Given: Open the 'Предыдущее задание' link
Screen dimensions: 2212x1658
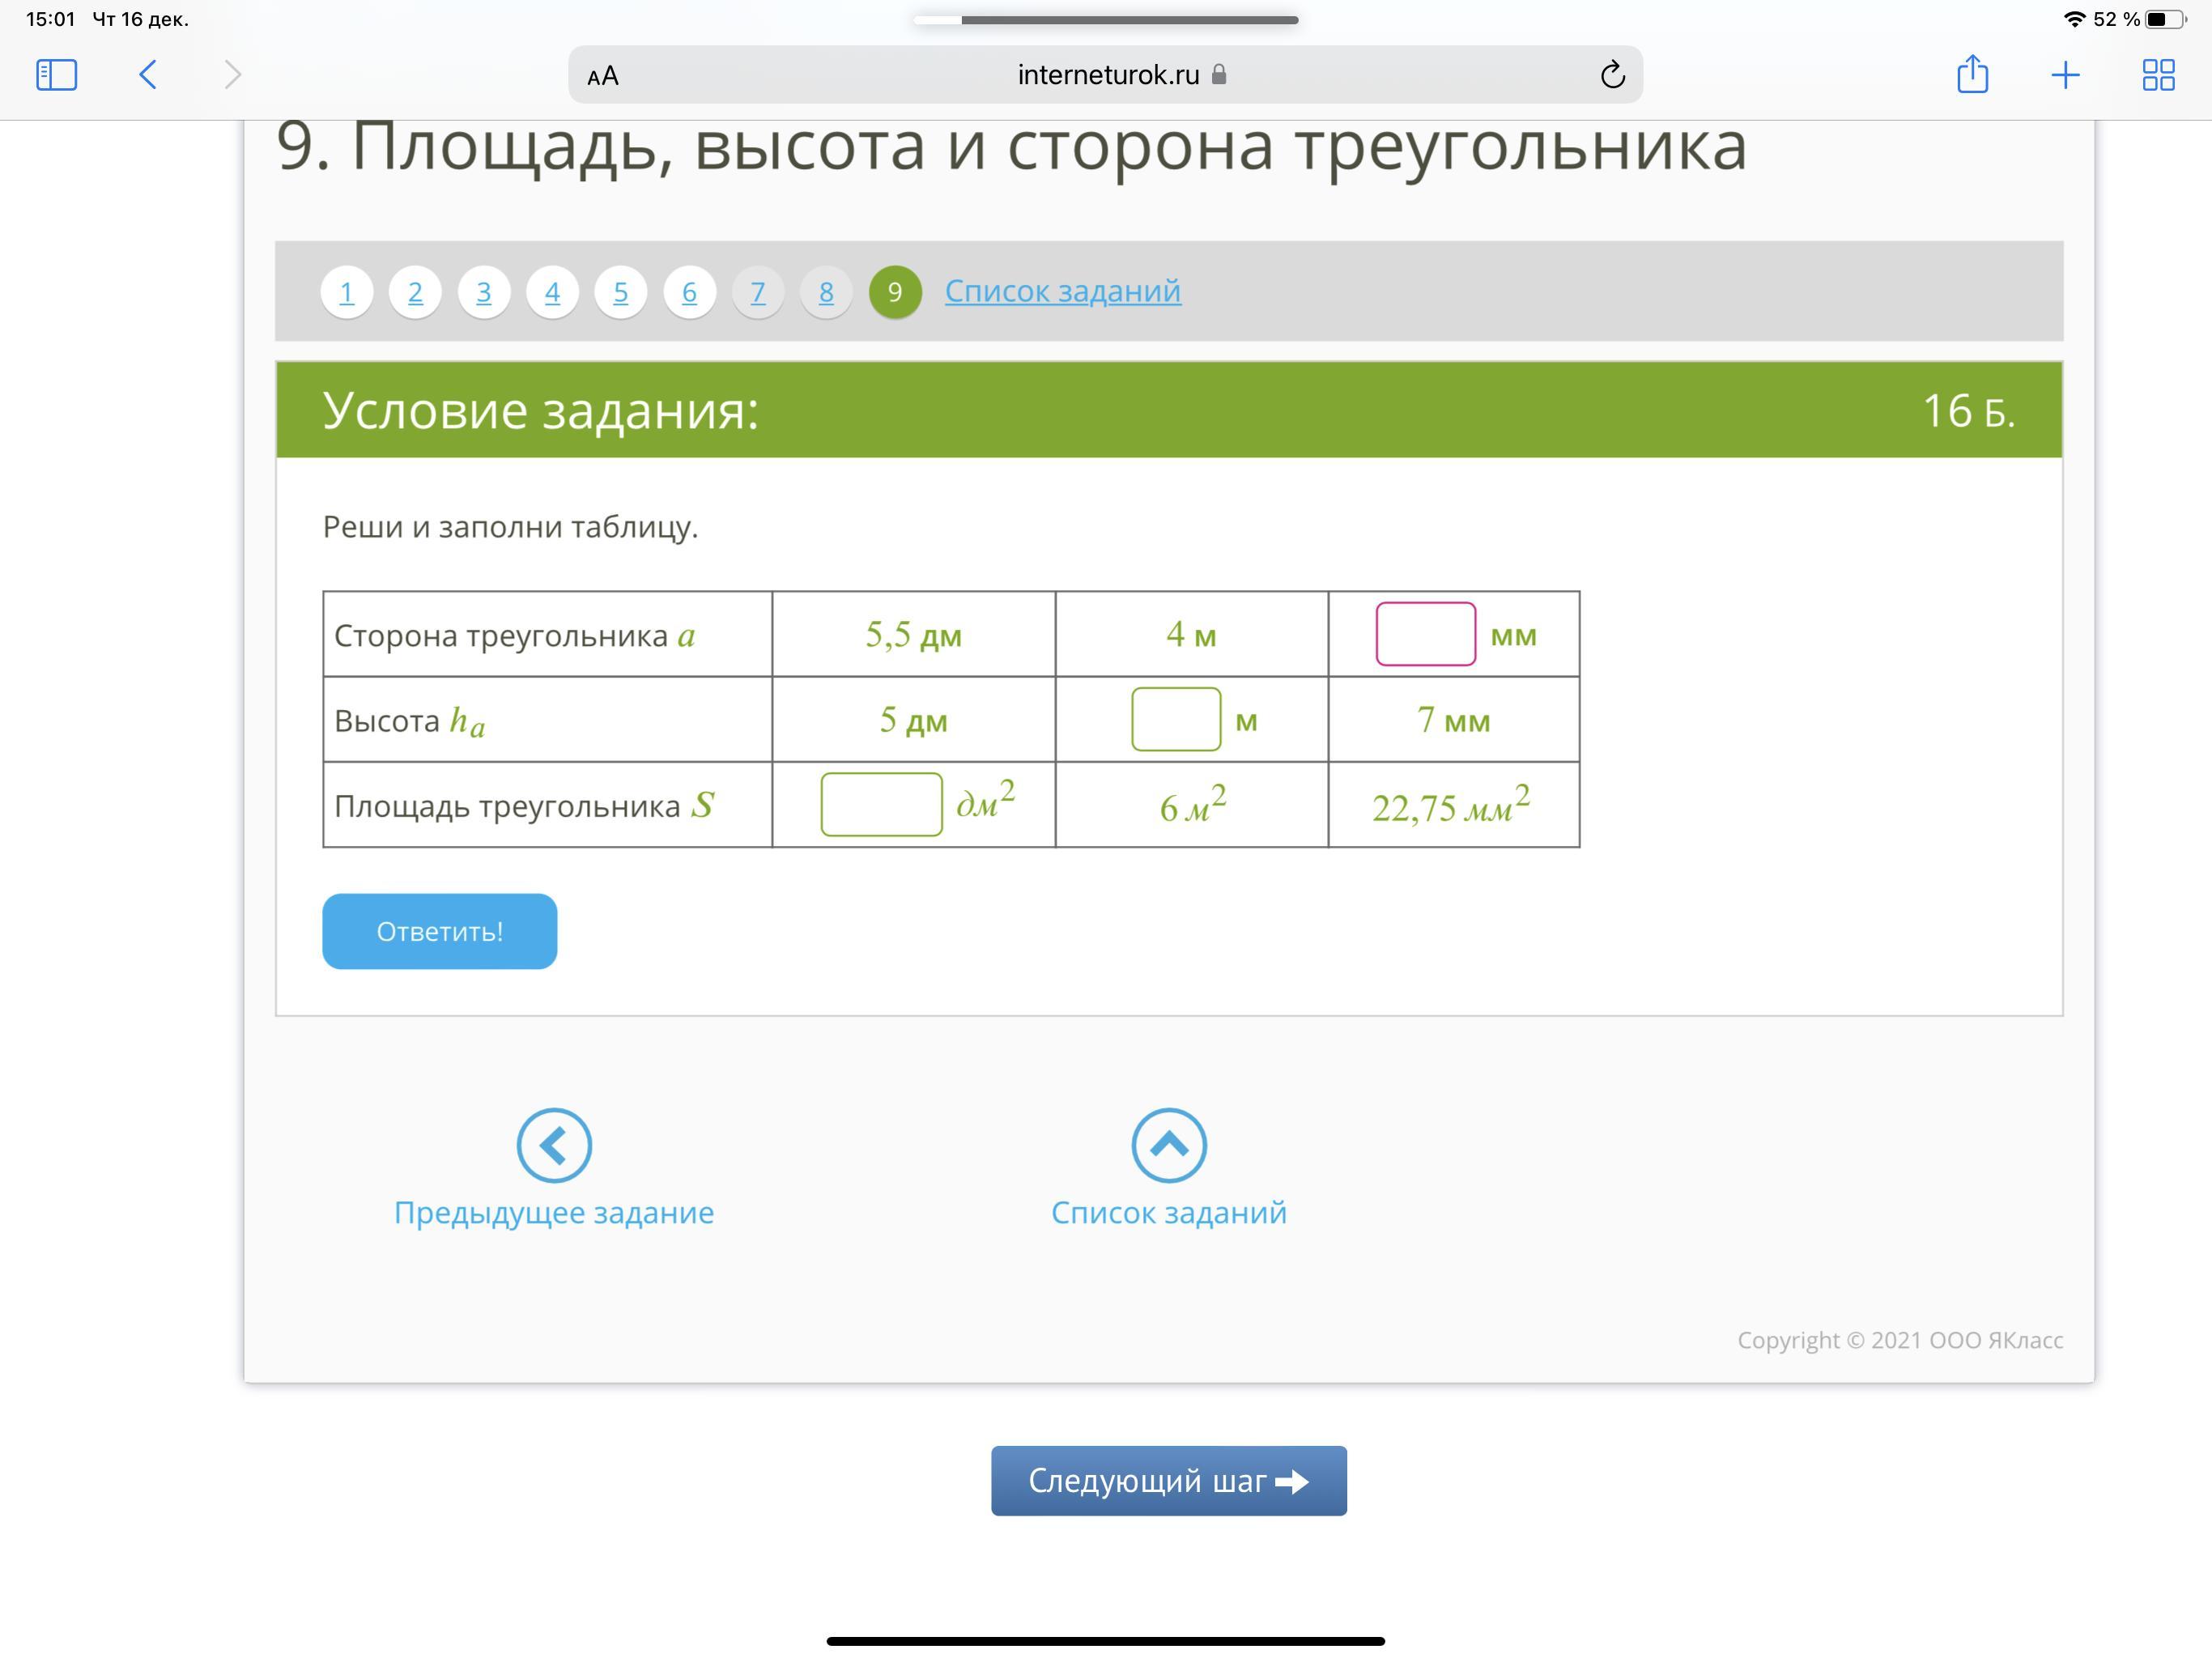Looking at the screenshot, I should [554, 1212].
